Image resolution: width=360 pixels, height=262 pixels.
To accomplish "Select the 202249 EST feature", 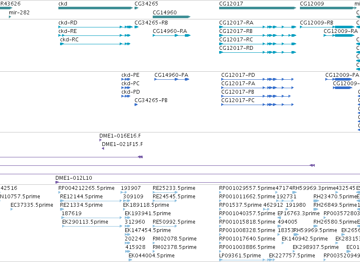I will [128, 243].
